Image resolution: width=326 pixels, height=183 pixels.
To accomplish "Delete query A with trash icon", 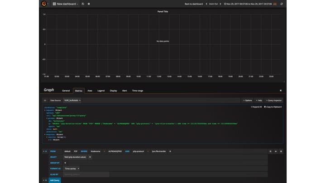I will click(x=281, y=151).
